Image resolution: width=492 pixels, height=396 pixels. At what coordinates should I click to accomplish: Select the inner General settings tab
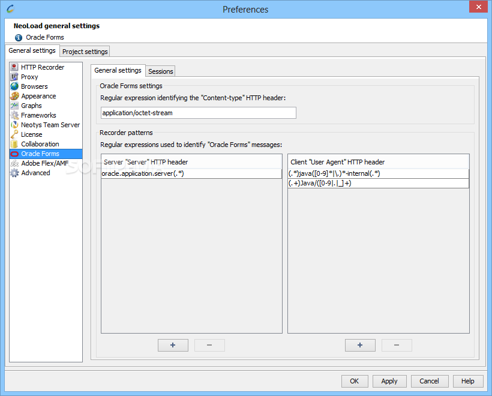(x=118, y=70)
